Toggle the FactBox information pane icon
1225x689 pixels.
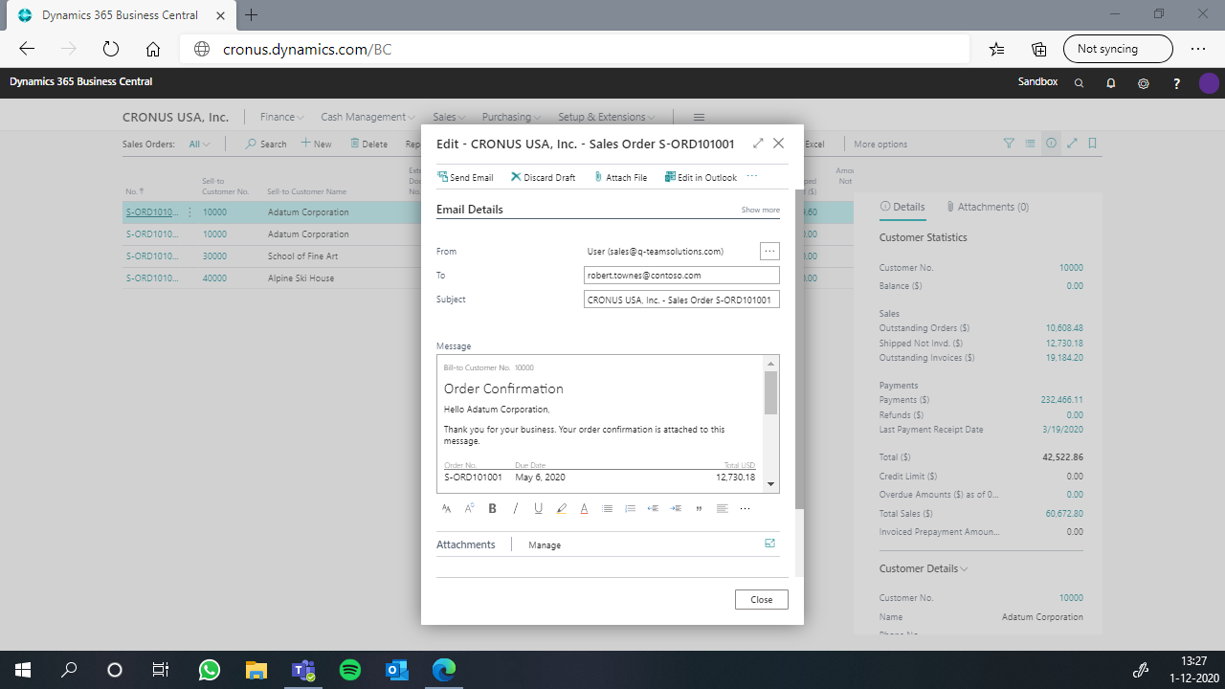pyautogui.click(x=1051, y=144)
